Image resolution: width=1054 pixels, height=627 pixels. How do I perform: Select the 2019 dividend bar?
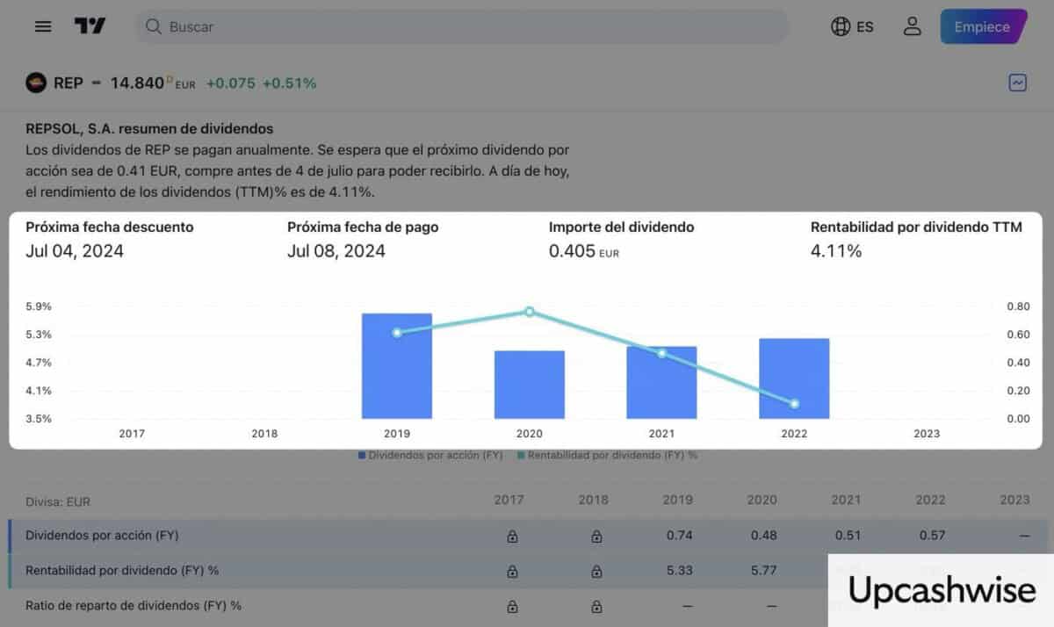click(397, 366)
